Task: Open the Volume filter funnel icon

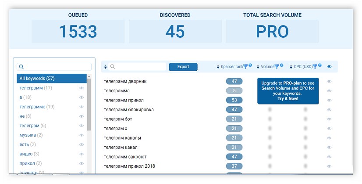Action: [x=277, y=67]
